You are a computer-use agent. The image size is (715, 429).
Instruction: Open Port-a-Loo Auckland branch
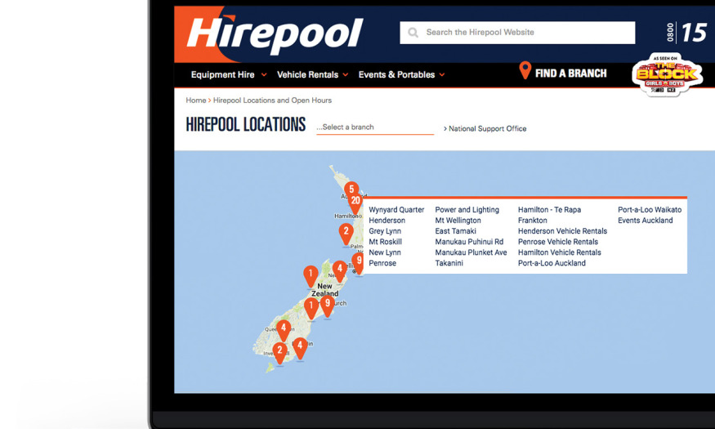[x=552, y=263]
